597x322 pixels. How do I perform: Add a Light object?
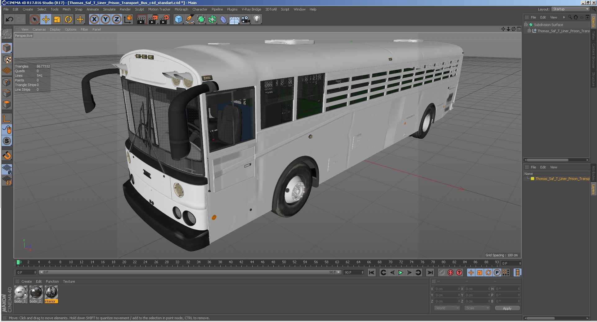[257, 20]
